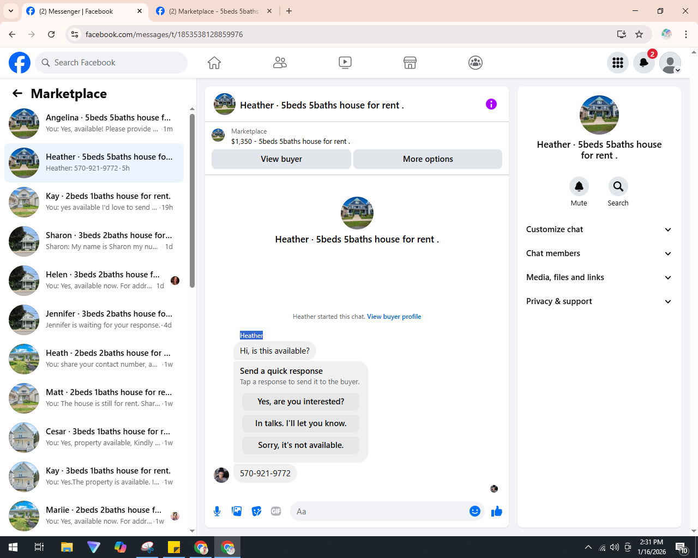The image size is (698, 558).
Task: Choose a GIF icon
Action: 276,511
